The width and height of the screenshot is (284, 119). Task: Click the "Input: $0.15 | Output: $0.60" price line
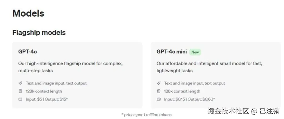coord(189,99)
